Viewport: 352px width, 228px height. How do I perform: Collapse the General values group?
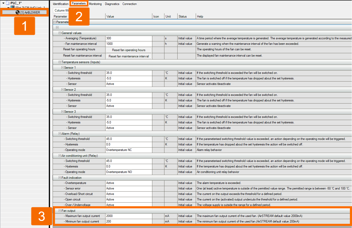60,33
